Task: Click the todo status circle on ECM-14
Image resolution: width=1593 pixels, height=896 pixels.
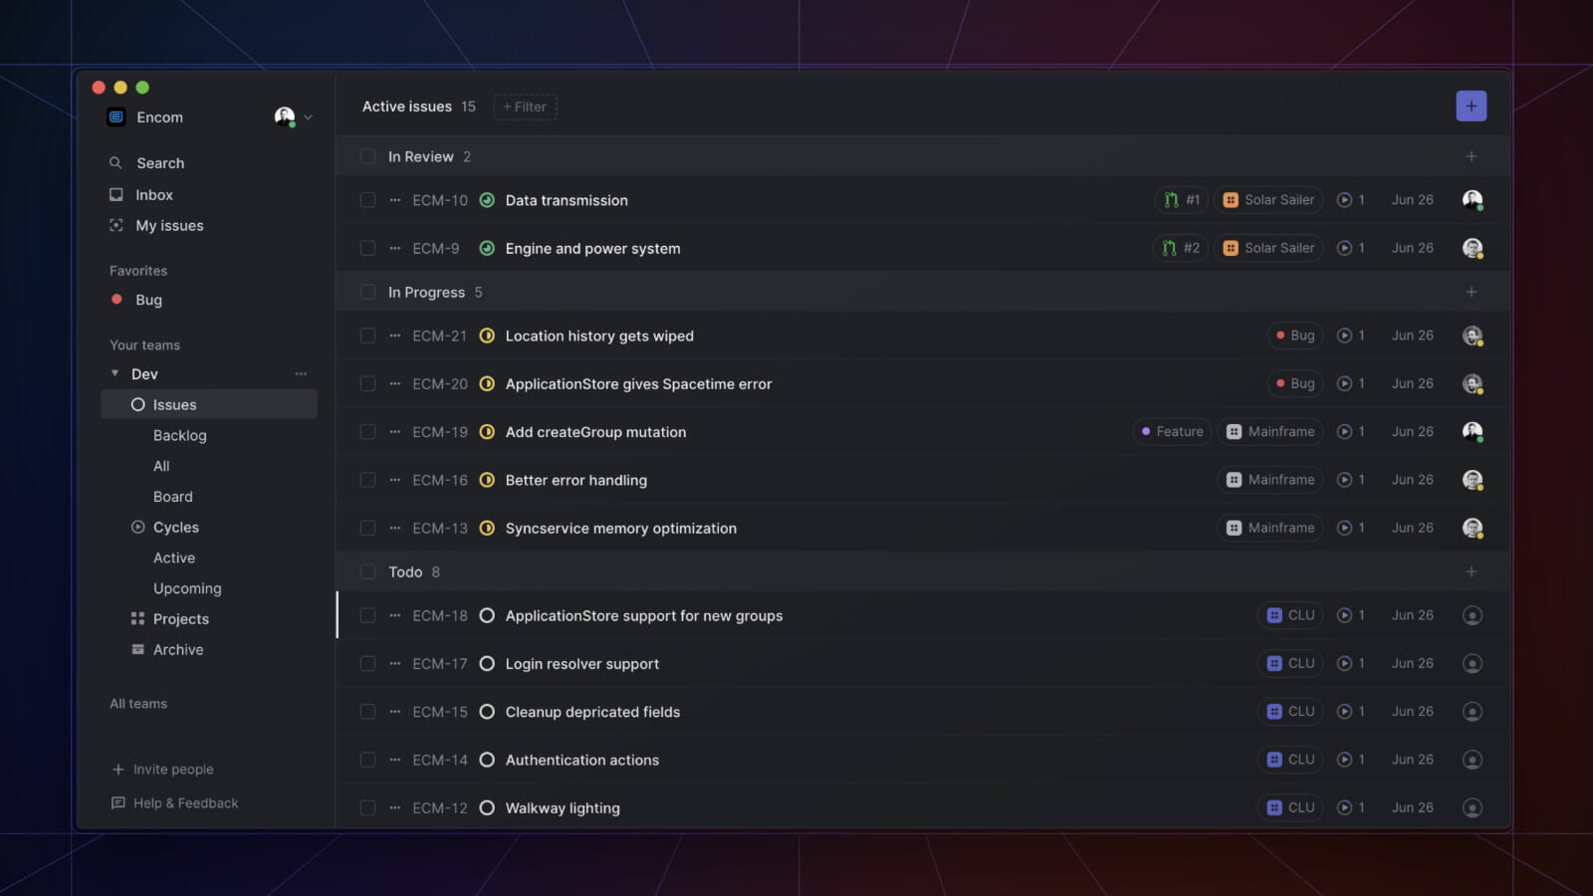Action: click(x=487, y=761)
